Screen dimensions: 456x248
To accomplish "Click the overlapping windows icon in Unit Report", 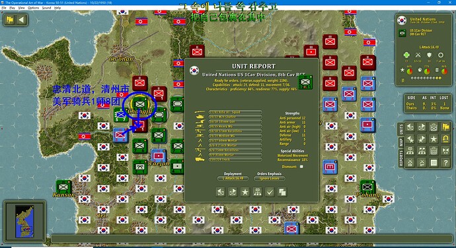I will 282,192.
